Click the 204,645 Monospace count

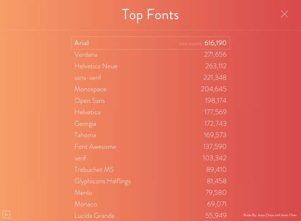[x=214, y=89]
